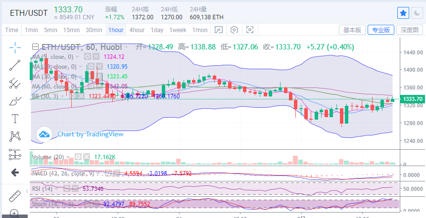Click the zoom in magnifier tool

click(x=15, y=214)
